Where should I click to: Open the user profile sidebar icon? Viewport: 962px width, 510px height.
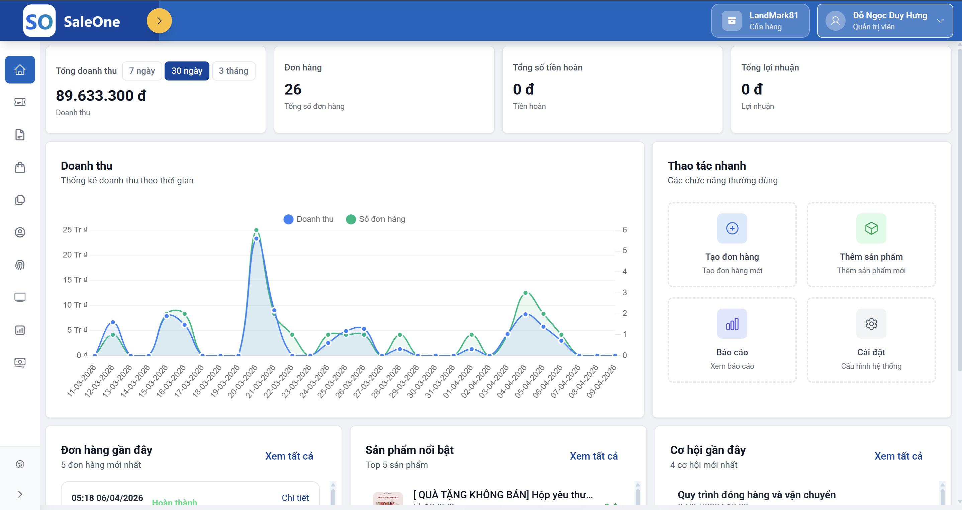click(20, 232)
